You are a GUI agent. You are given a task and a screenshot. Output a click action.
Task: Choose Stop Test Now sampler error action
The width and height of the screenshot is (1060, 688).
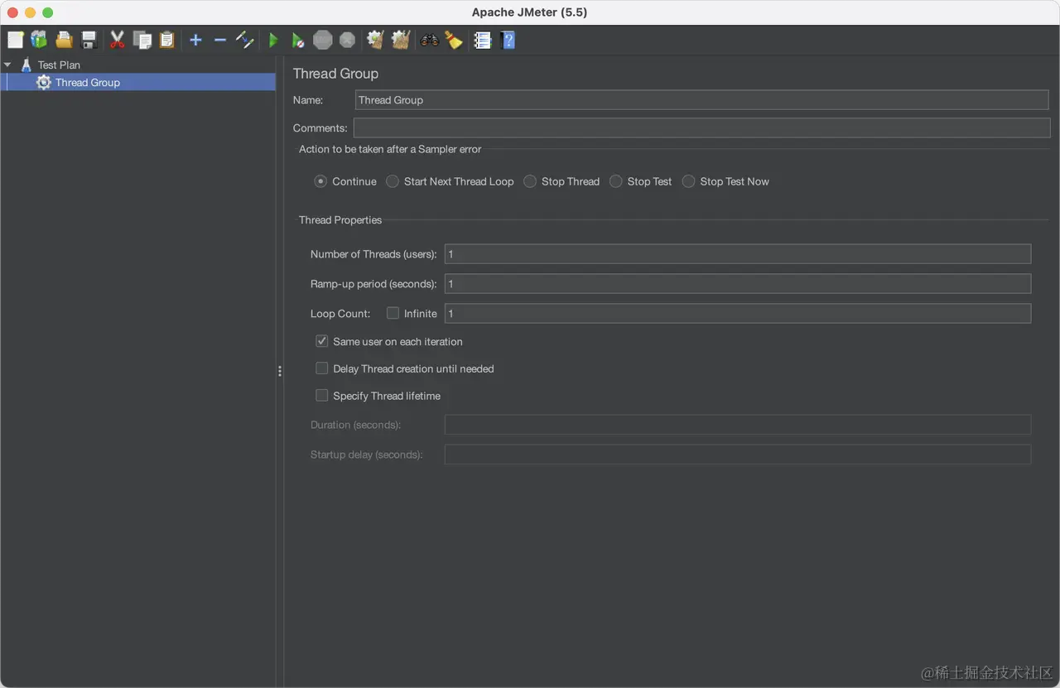coord(688,180)
